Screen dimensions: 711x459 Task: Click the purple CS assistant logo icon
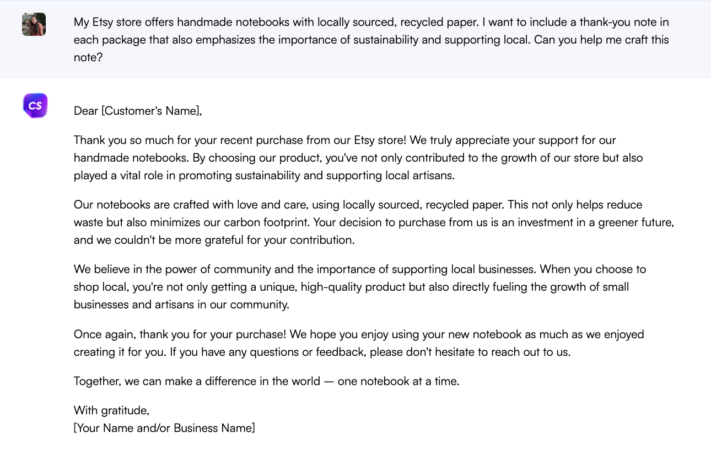click(35, 105)
